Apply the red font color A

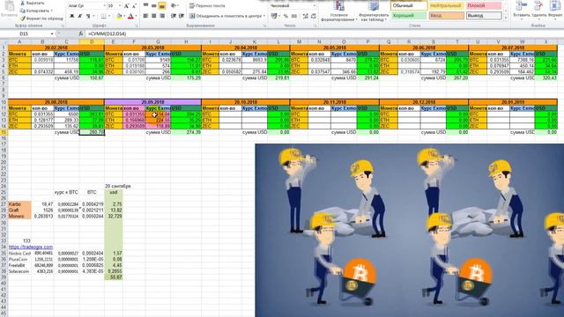click(130, 16)
